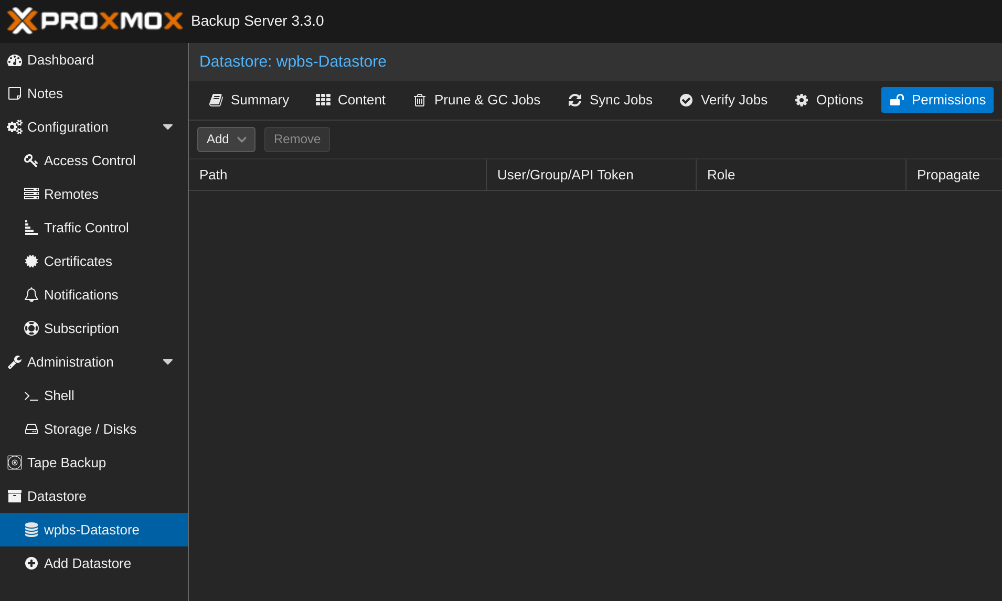Image resolution: width=1002 pixels, height=601 pixels.
Task: Sort by the Path column header
Action: click(x=337, y=175)
